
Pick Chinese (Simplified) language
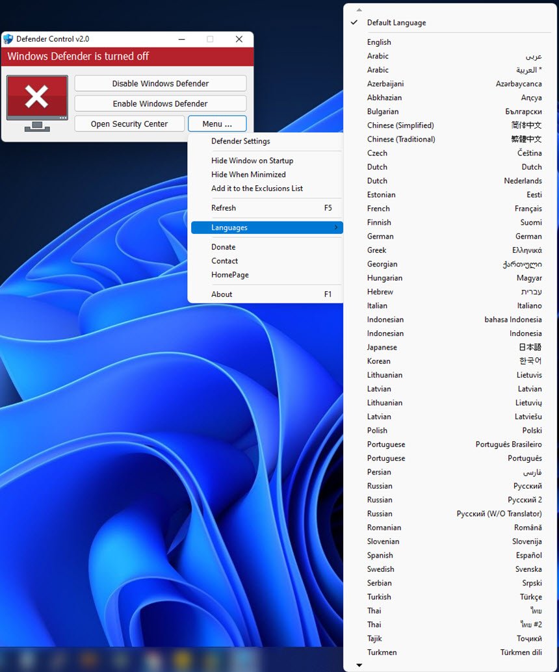coord(450,125)
